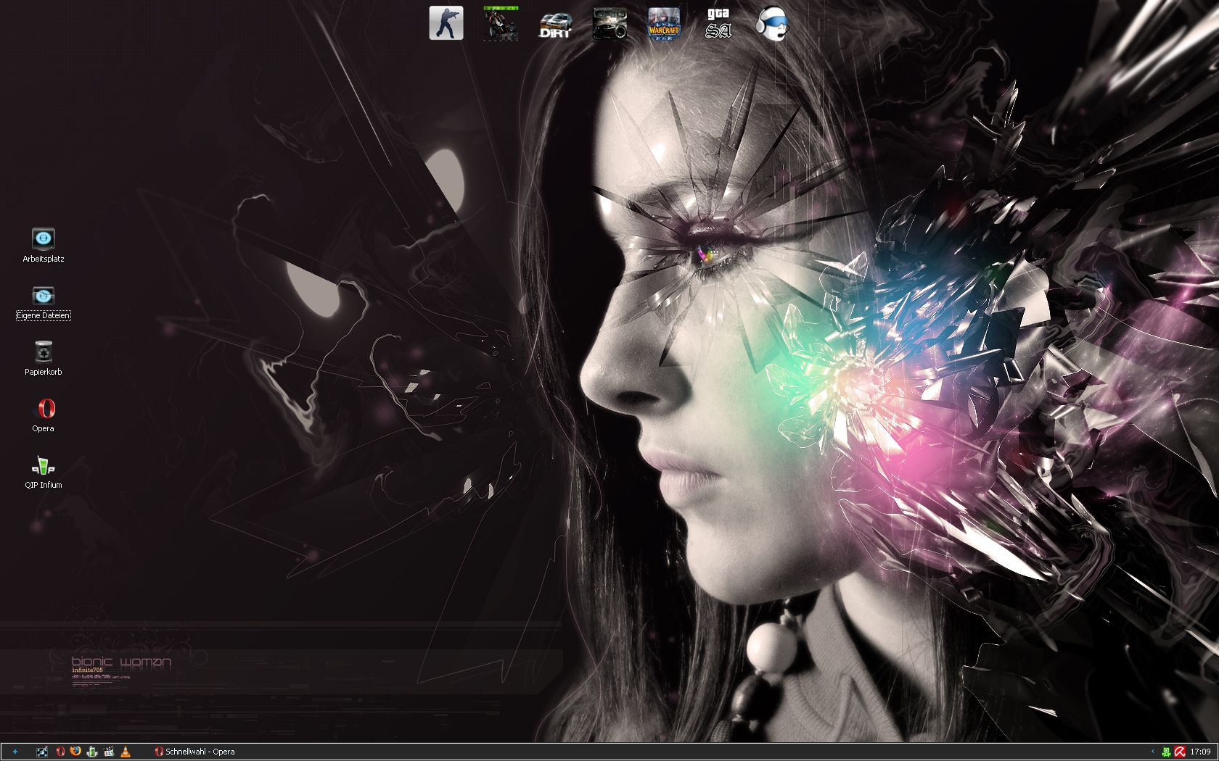The image size is (1219, 761).
Task: Launch Counter-Strike from the top dock
Action: (446, 23)
